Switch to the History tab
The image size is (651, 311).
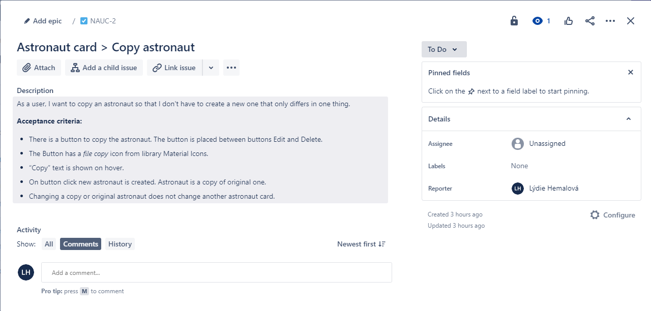120,244
